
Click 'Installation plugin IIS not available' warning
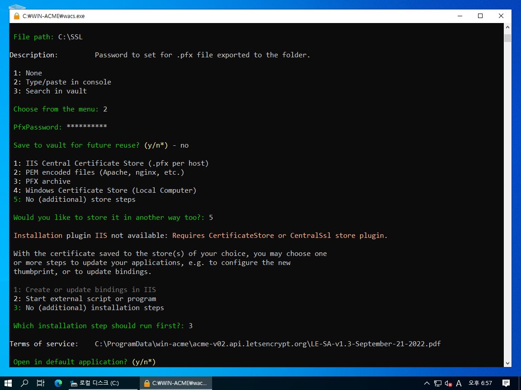coord(200,236)
